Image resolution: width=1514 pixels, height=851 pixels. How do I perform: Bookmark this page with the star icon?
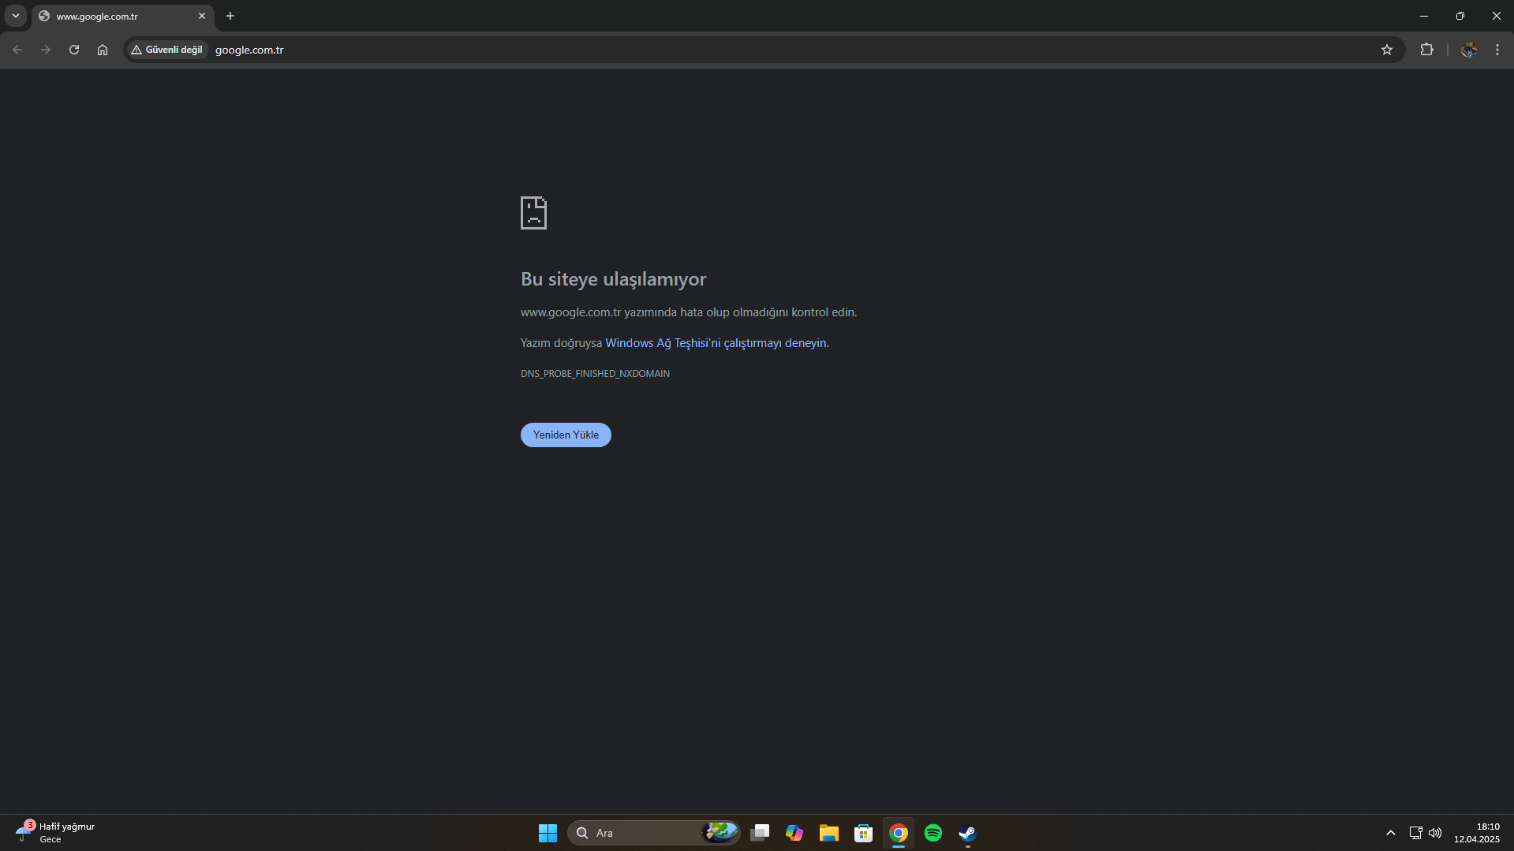[1387, 50]
